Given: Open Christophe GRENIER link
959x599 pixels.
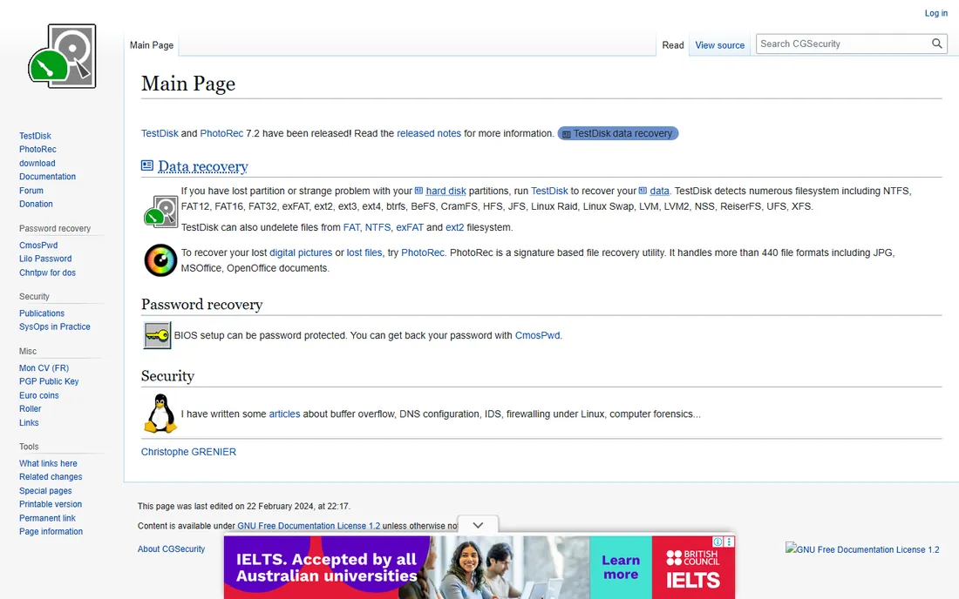Looking at the screenshot, I should tap(188, 452).
